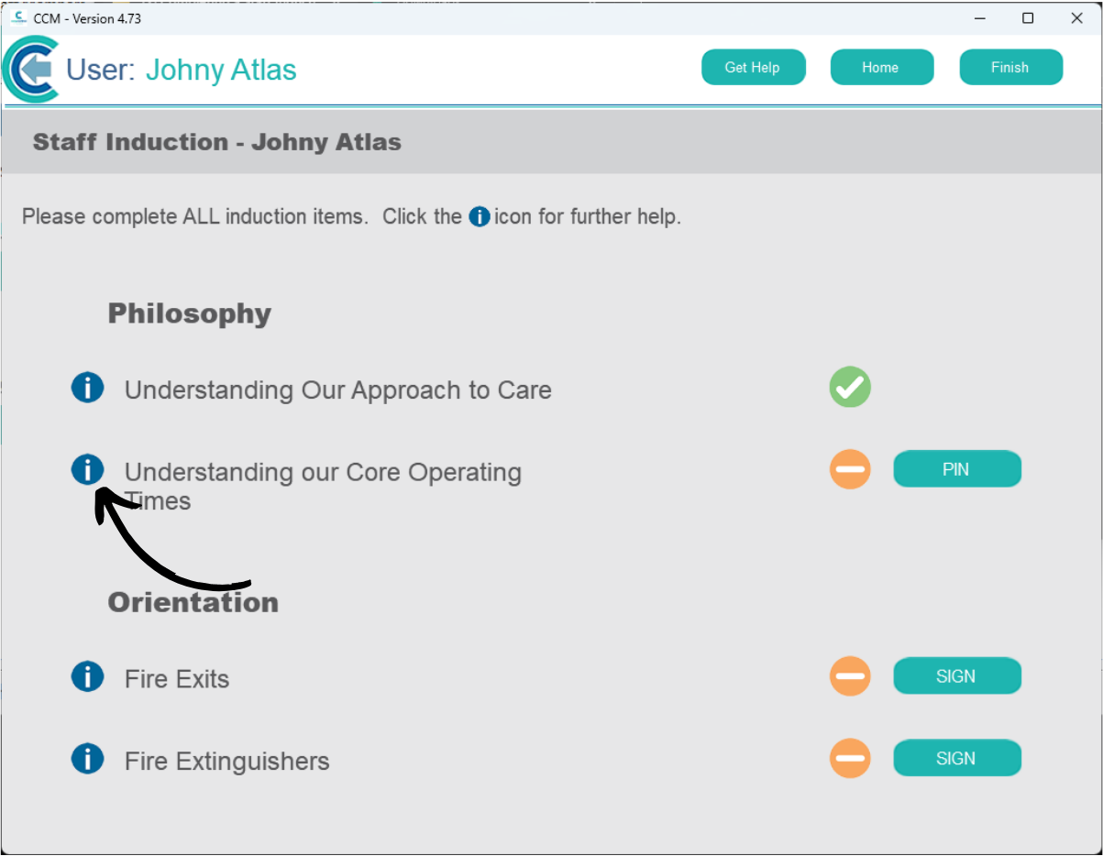This screenshot has width=1103, height=856.
Task: Click orange pending icon for Fire Exits
Action: [x=850, y=676]
